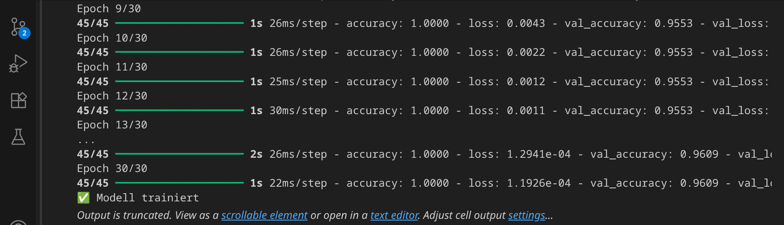Click the green checkmark before Modell trainiert
Viewport: 784px width, 225px height.
(83, 198)
